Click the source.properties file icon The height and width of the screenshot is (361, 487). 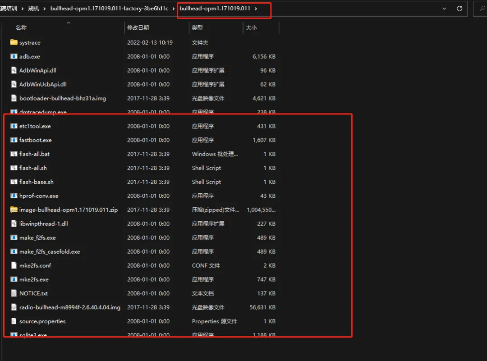14,321
